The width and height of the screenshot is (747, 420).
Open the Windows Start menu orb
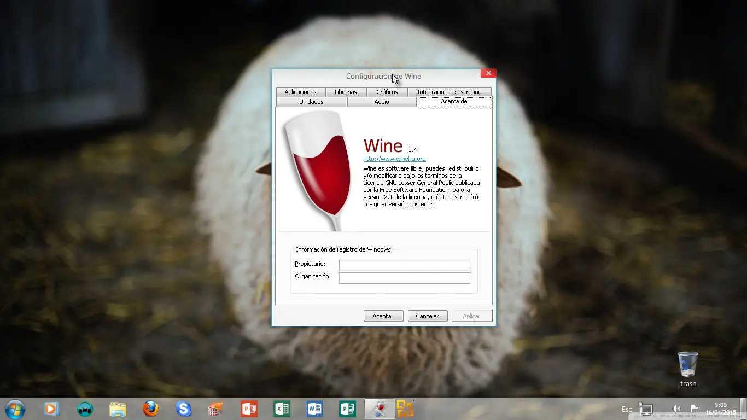[14, 409]
